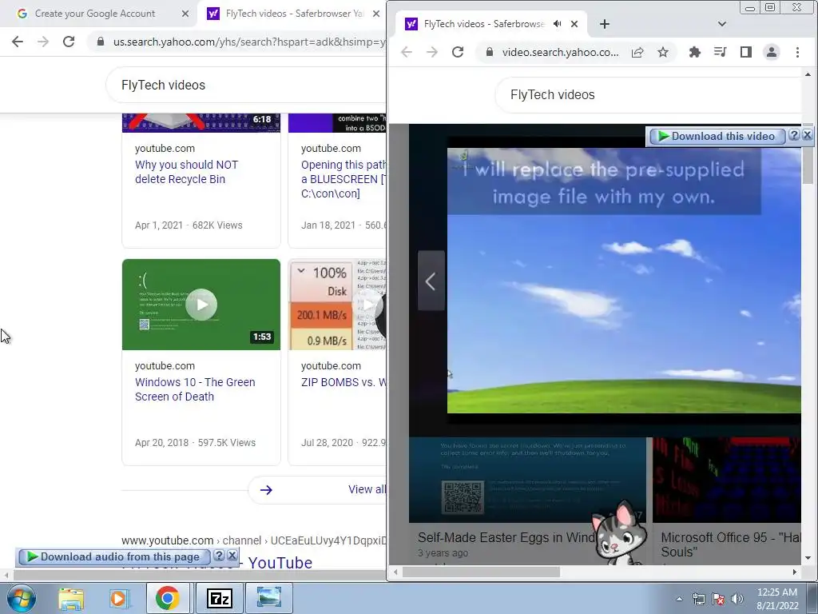
Task: Select FlyTech videos tab in right window
Action: (482, 24)
